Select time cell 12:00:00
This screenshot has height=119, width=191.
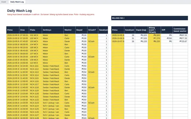[x=24, y=81]
